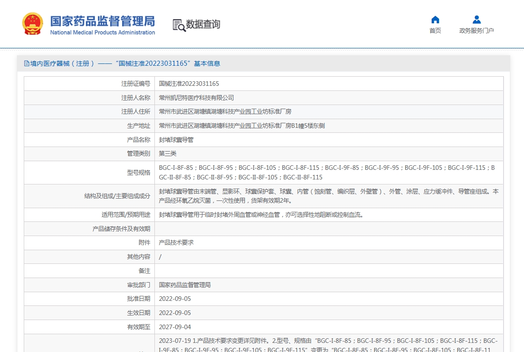This screenshot has height=352, width=524.
Task: Click the 有效期至 value 2027-09-04
Action: pyautogui.click(x=175, y=327)
